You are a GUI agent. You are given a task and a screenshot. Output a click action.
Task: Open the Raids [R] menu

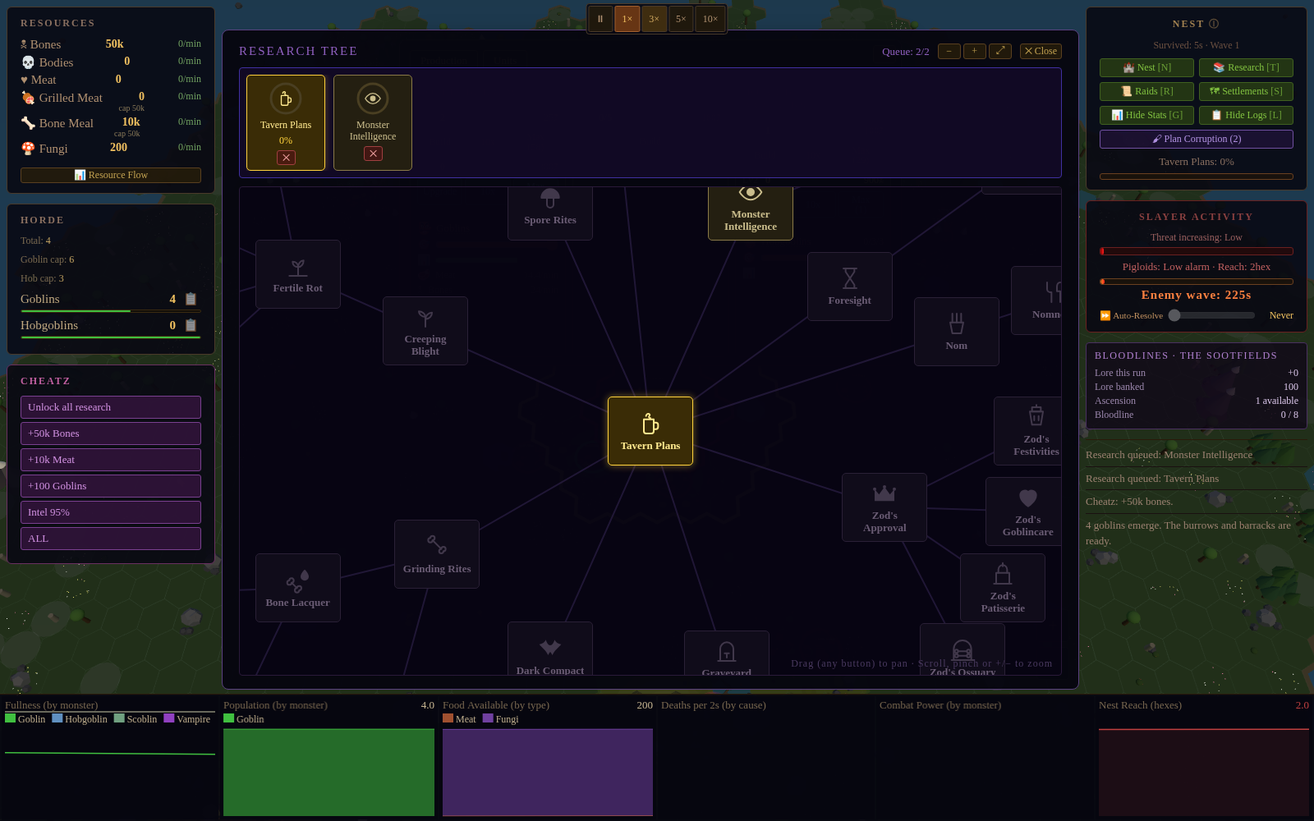coord(1146,91)
